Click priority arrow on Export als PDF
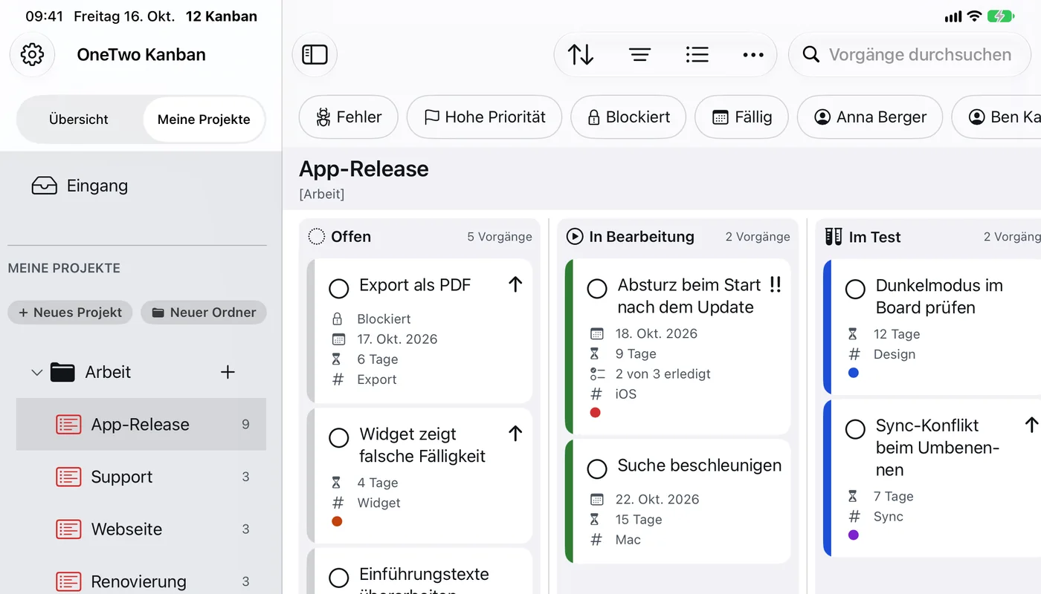The width and height of the screenshot is (1041, 594). (515, 284)
